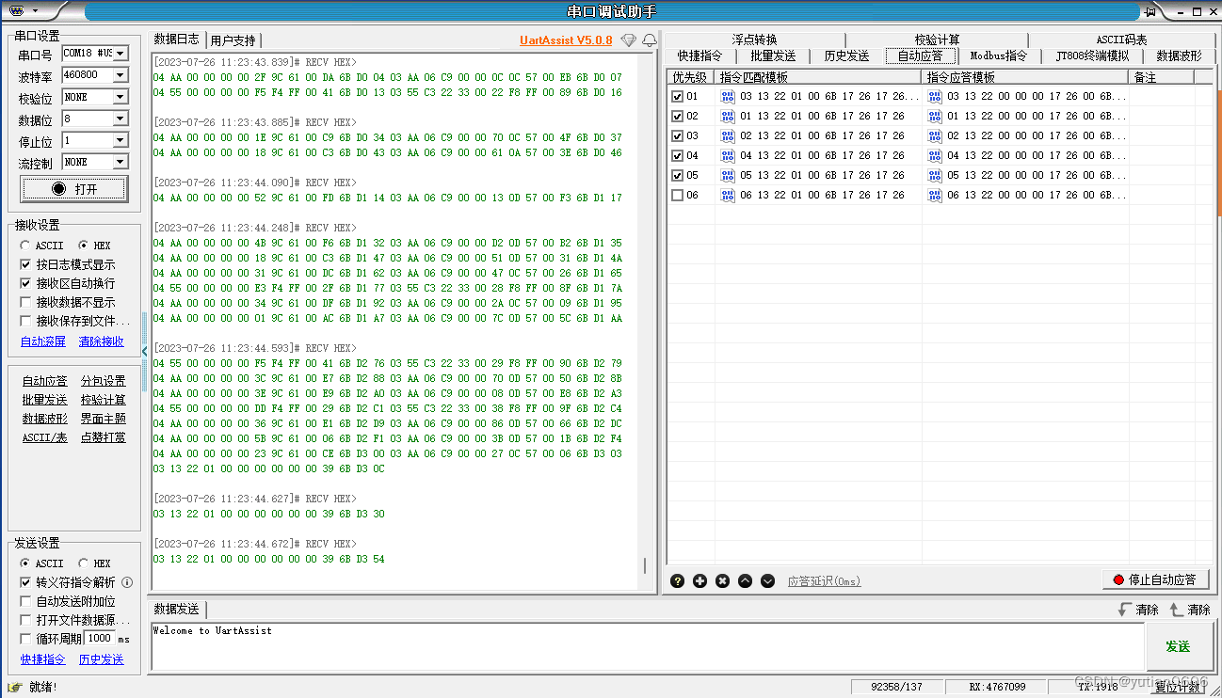Image resolution: width=1222 pixels, height=698 pixels.
Task: Toggle 转义符指令解析 checkbox
Action: point(25,582)
